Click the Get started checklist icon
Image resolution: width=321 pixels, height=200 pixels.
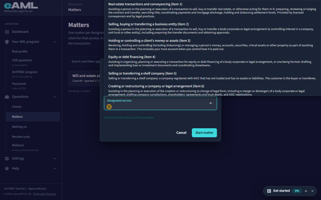tap(269, 191)
